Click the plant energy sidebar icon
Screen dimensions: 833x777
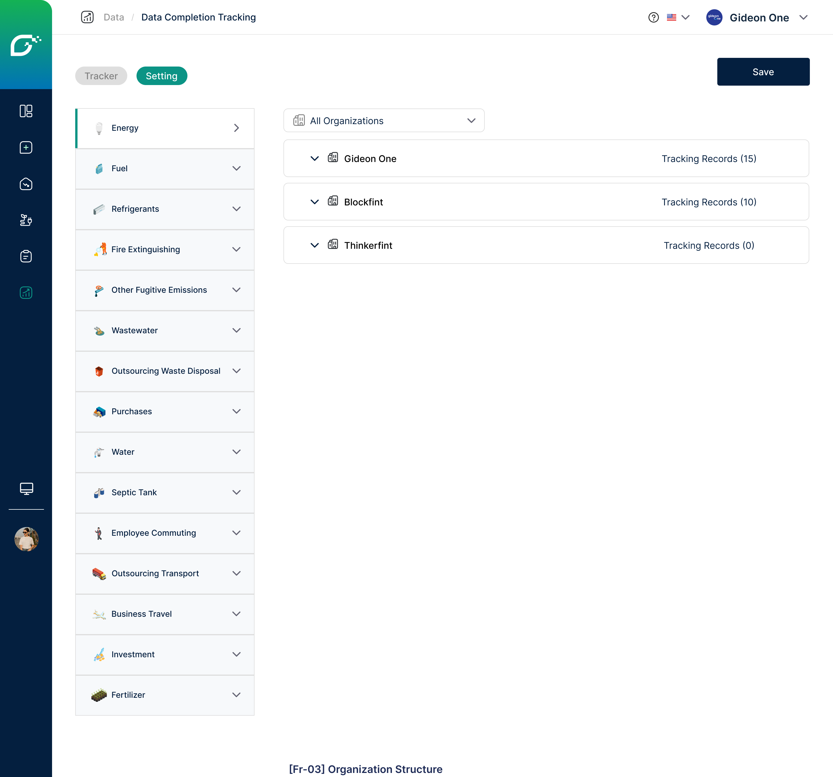coord(26,220)
